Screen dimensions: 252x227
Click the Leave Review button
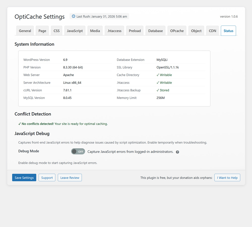pyautogui.click(x=70, y=178)
